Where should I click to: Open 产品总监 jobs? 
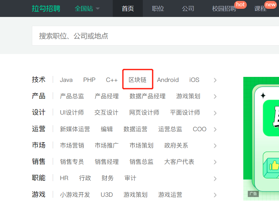pyautogui.click(x=72, y=96)
